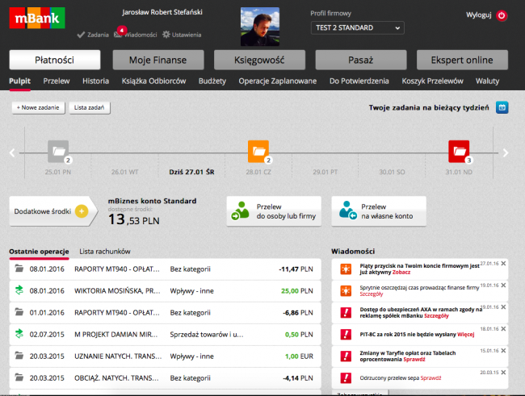Open the Waluty submenu
This screenshot has width=525, height=396.
click(488, 81)
